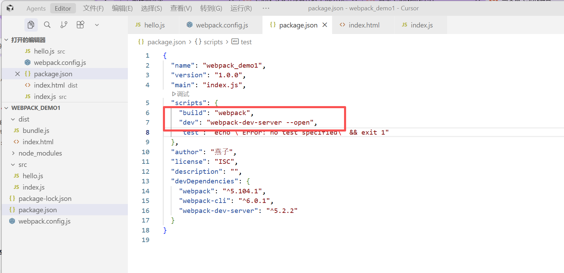
Task: Click package.json in the breadcrumb
Action: click(x=166, y=42)
